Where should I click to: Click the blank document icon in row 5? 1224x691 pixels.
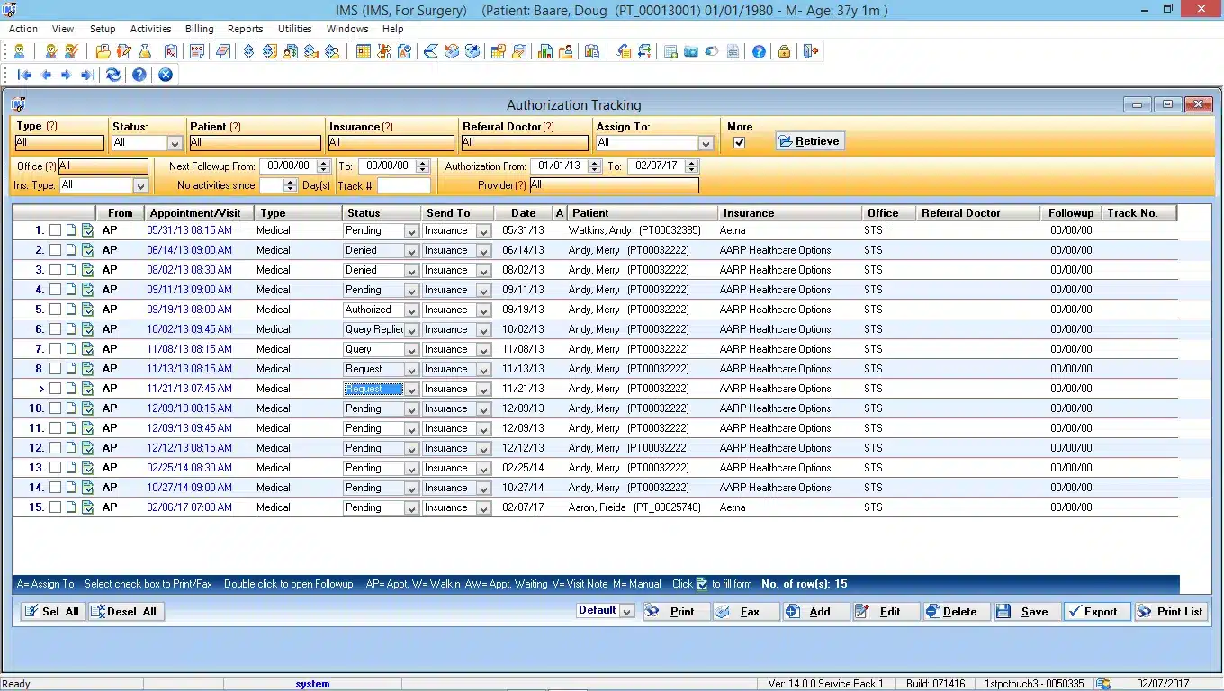72,310
